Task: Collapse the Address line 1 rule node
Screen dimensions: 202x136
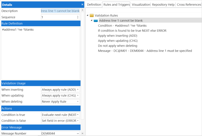Action: click(91, 20)
